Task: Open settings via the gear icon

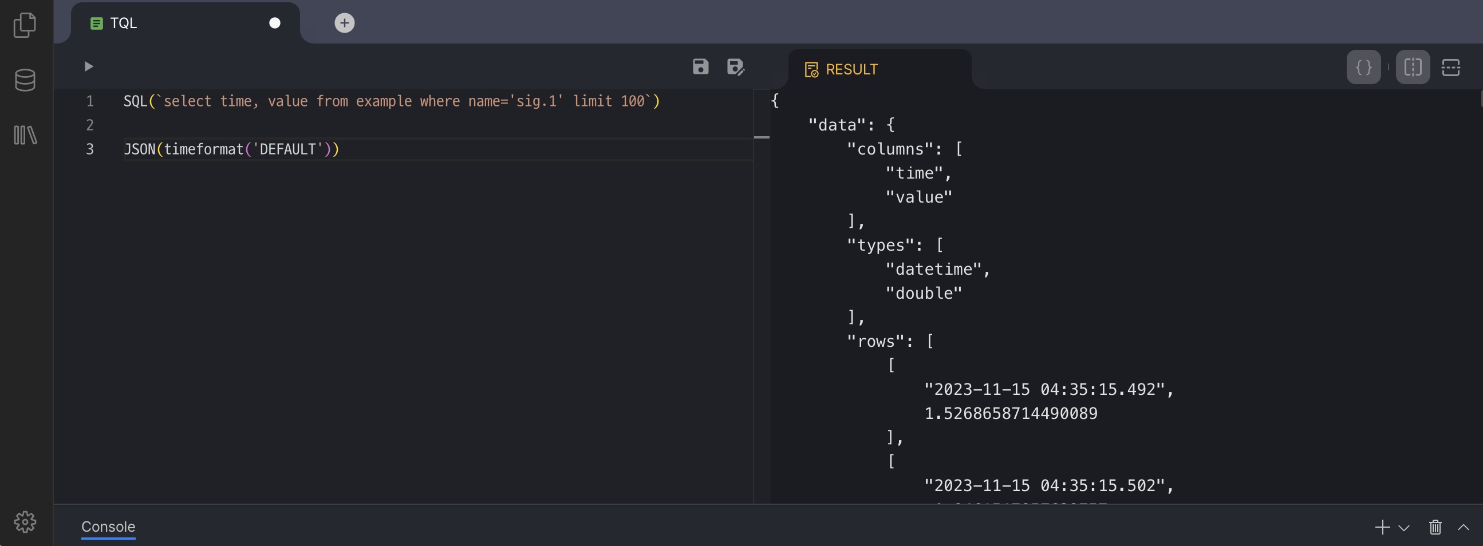Action: 25,522
